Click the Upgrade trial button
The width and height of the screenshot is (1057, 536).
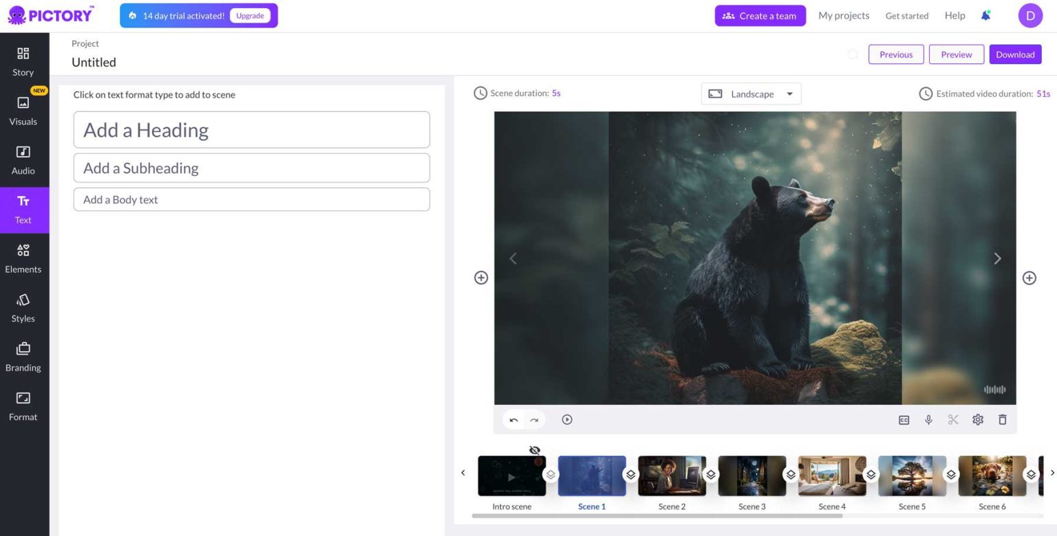pyautogui.click(x=250, y=16)
